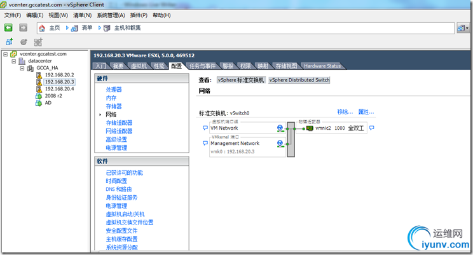The height and width of the screenshot is (255, 473).
Task: Open 存储器 hardware link
Action: point(114,106)
